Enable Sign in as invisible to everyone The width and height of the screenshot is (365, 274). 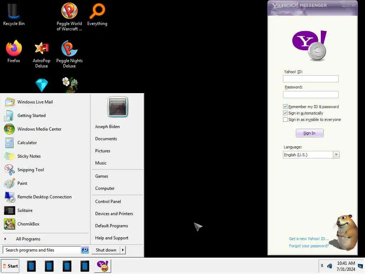click(x=285, y=120)
